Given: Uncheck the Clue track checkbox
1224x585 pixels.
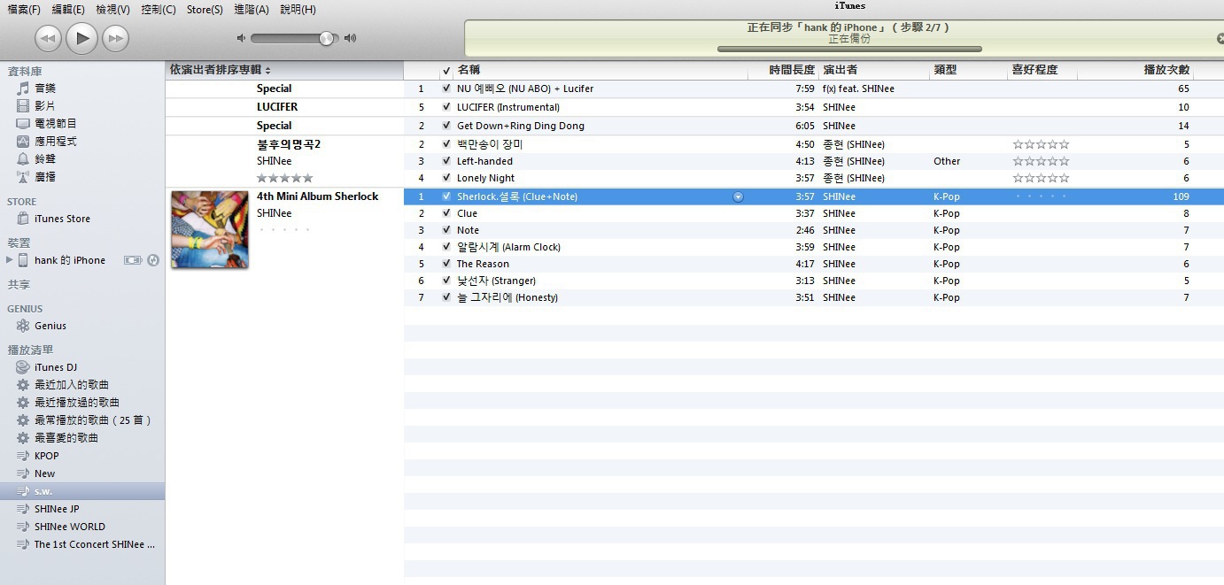Looking at the screenshot, I should (x=446, y=213).
